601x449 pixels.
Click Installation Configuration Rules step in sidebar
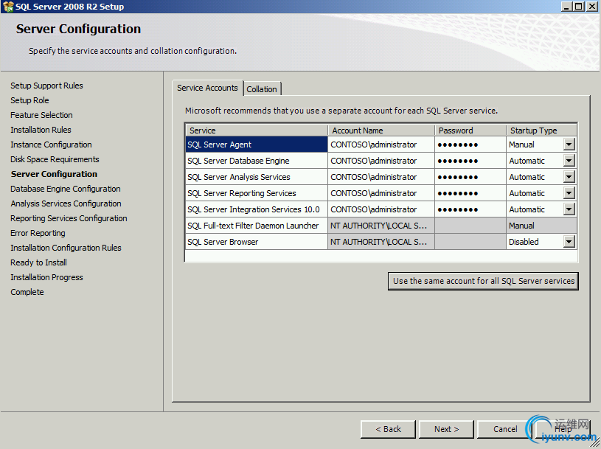(x=66, y=248)
